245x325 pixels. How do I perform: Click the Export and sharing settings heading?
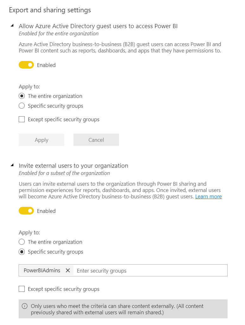click(50, 10)
